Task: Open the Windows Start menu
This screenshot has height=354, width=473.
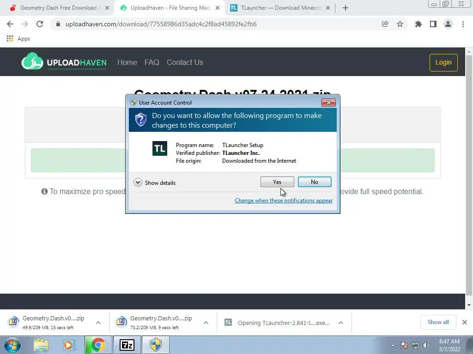Action: (12, 345)
